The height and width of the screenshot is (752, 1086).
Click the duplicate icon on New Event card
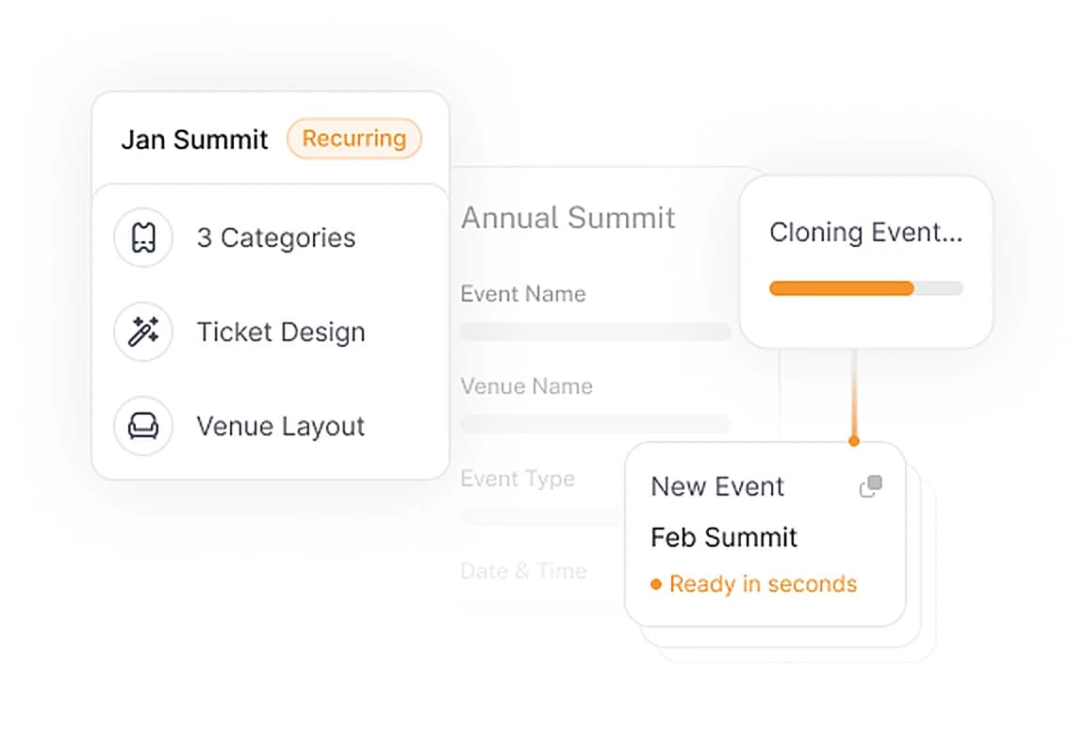pos(871,486)
